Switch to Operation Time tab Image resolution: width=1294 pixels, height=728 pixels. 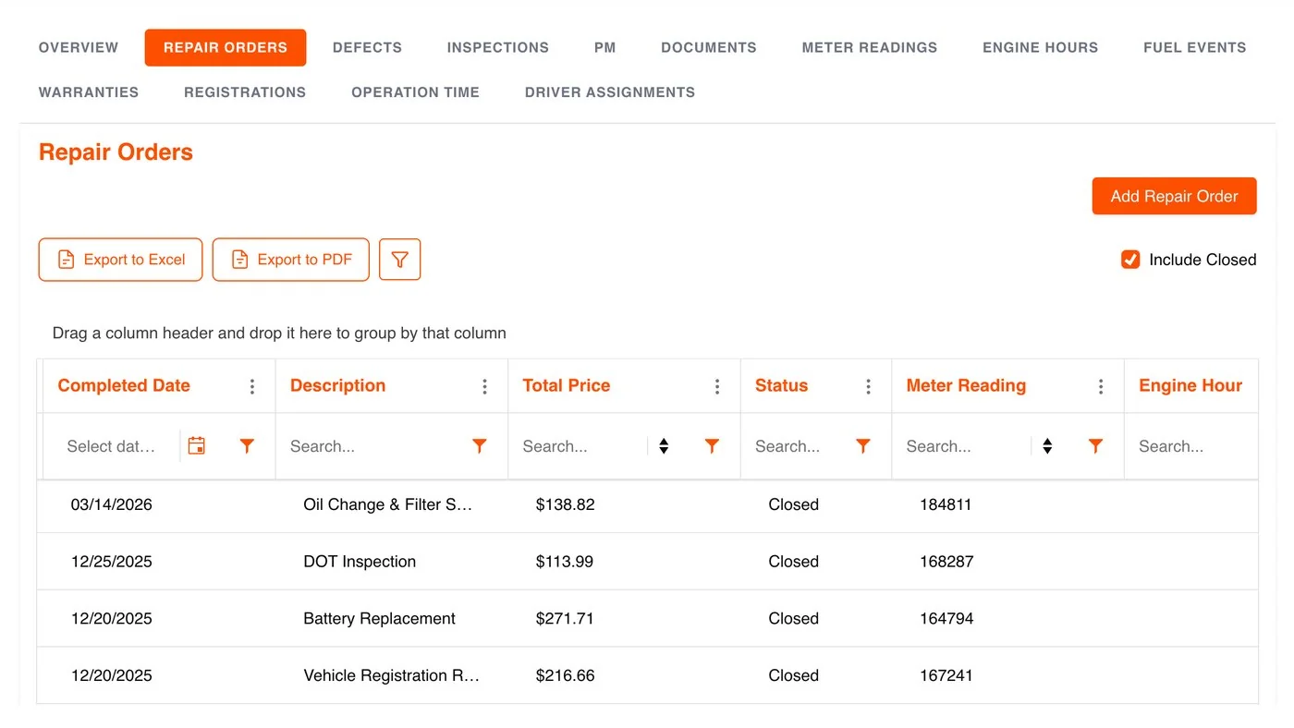coord(416,92)
